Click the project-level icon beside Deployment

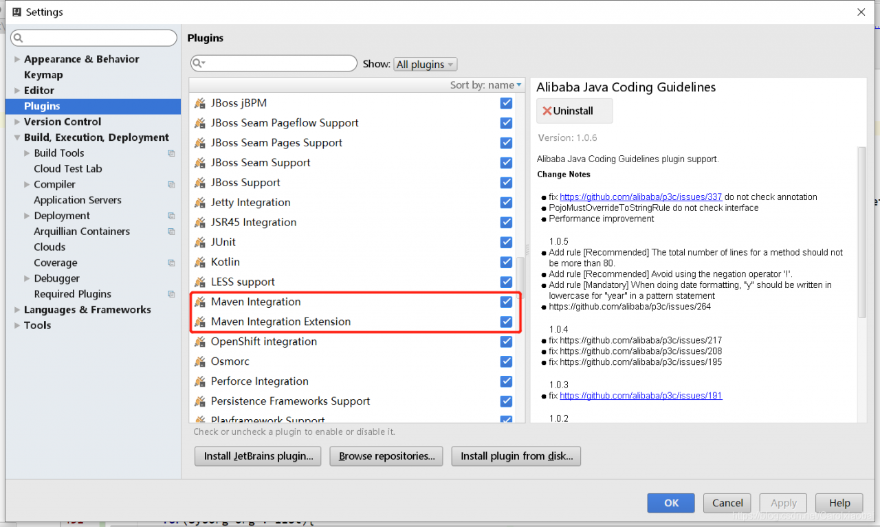[171, 216]
